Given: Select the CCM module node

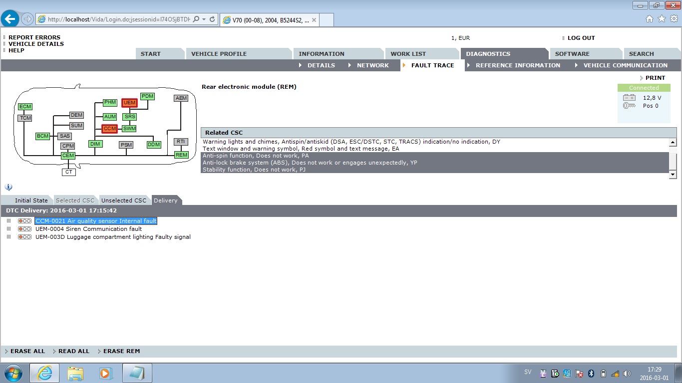Looking at the screenshot, I should (109, 129).
